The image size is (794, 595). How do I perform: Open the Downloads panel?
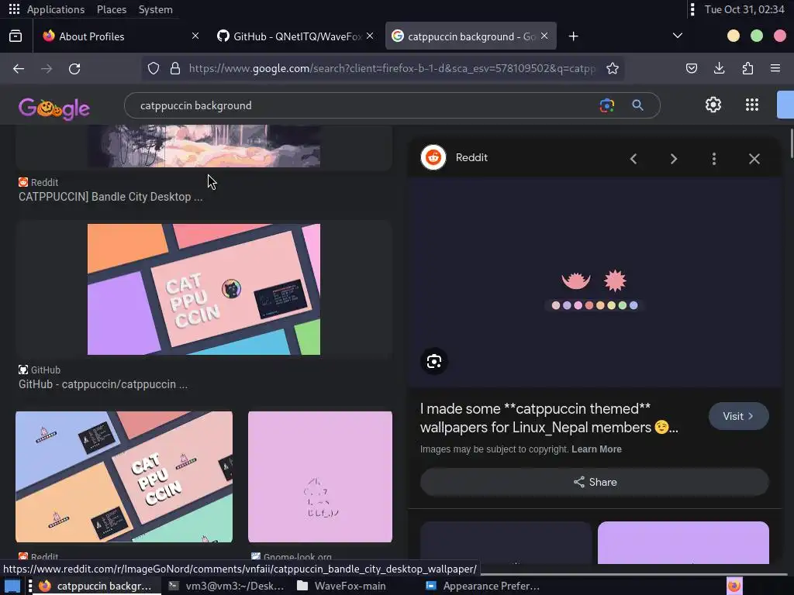point(719,68)
